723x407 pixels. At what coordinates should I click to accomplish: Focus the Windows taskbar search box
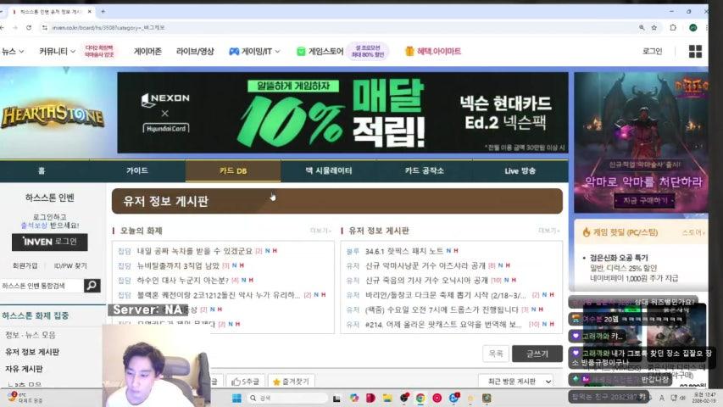[286, 398]
